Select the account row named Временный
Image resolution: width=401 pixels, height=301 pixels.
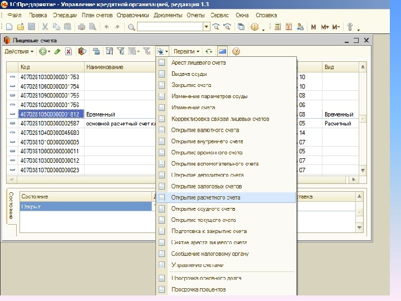[x=100, y=114]
